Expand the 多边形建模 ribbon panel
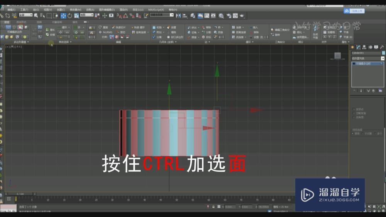Viewport: 386px width, 217px height. [21, 42]
